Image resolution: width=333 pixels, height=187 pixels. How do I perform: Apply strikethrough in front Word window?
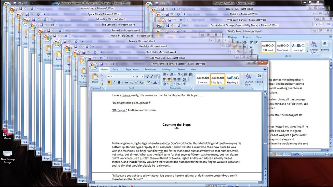pyautogui.click(x=126, y=82)
